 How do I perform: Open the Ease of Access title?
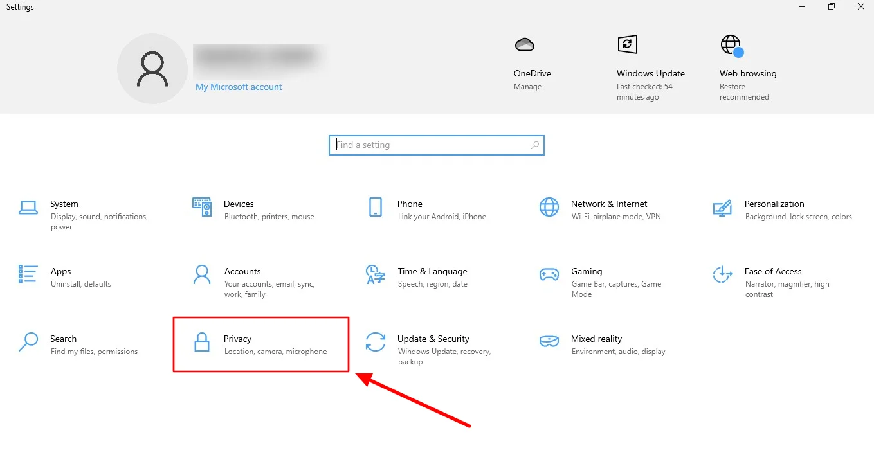[773, 271]
